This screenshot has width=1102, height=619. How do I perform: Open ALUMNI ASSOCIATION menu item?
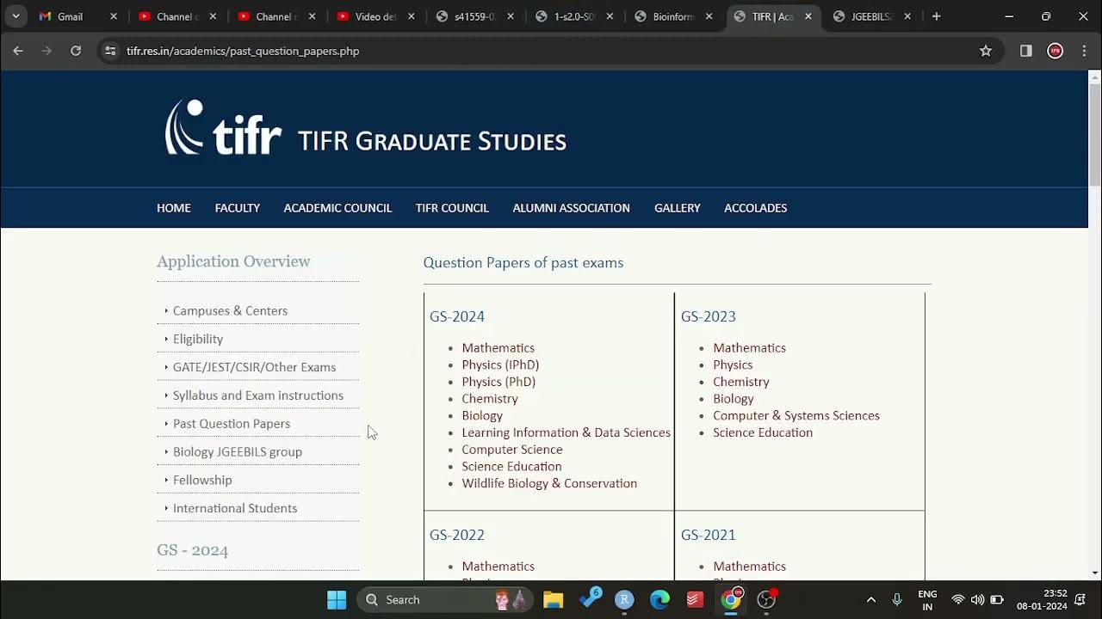pyautogui.click(x=571, y=208)
